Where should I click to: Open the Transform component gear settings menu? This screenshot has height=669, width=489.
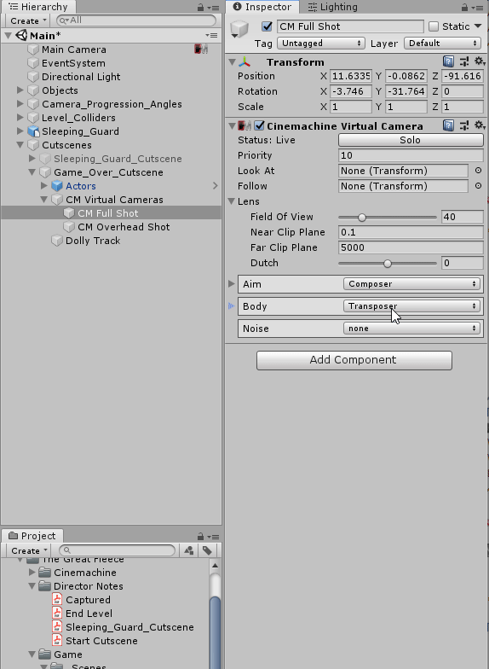[480, 61]
